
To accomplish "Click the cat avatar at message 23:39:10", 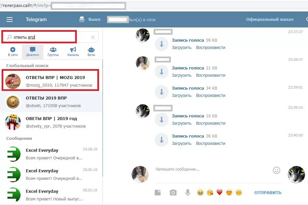I will (x=143, y=111).
